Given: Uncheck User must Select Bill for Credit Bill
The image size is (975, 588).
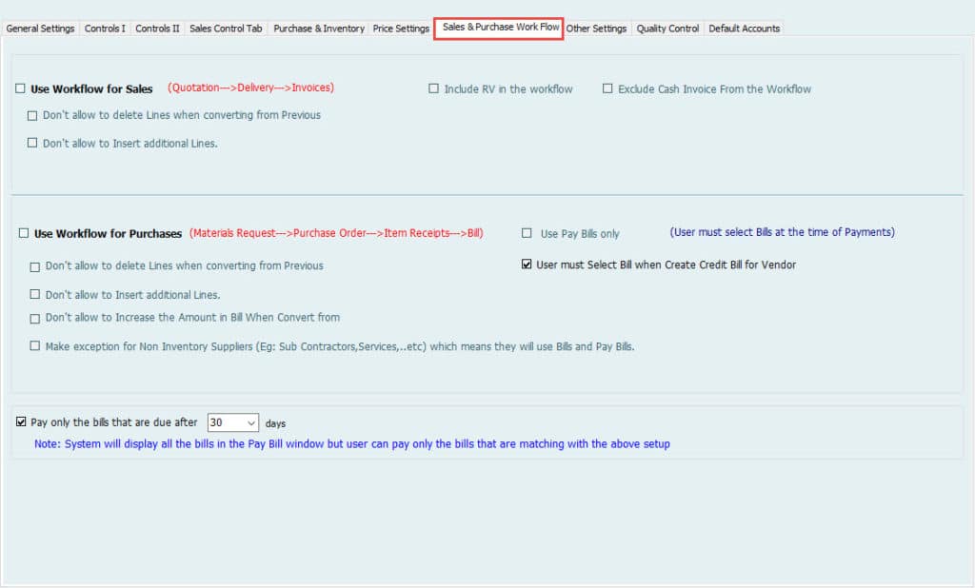Looking at the screenshot, I should coord(527,265).
